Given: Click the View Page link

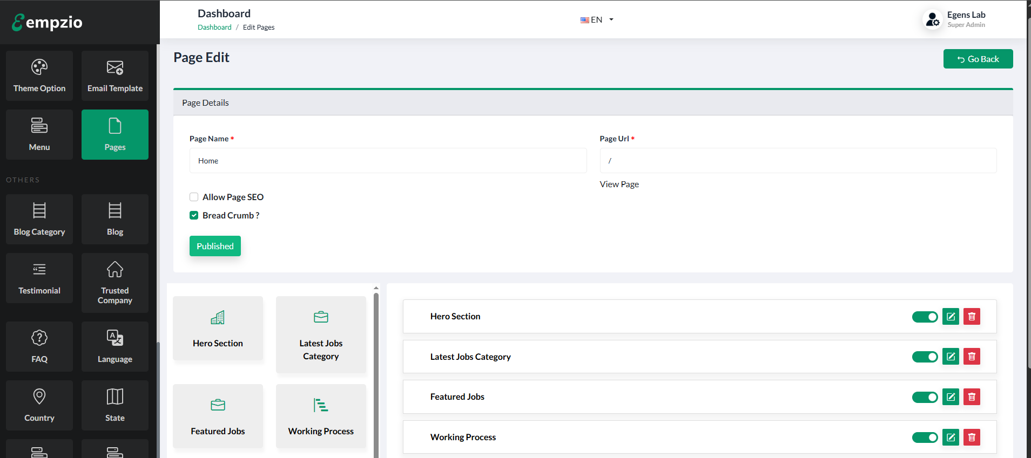Looking at the screenshot, I should 619,184.
